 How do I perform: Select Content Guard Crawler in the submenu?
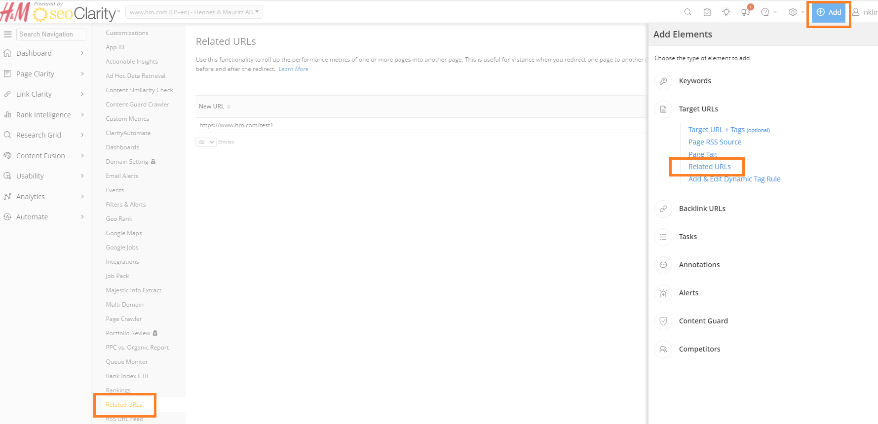click(137, 105)
